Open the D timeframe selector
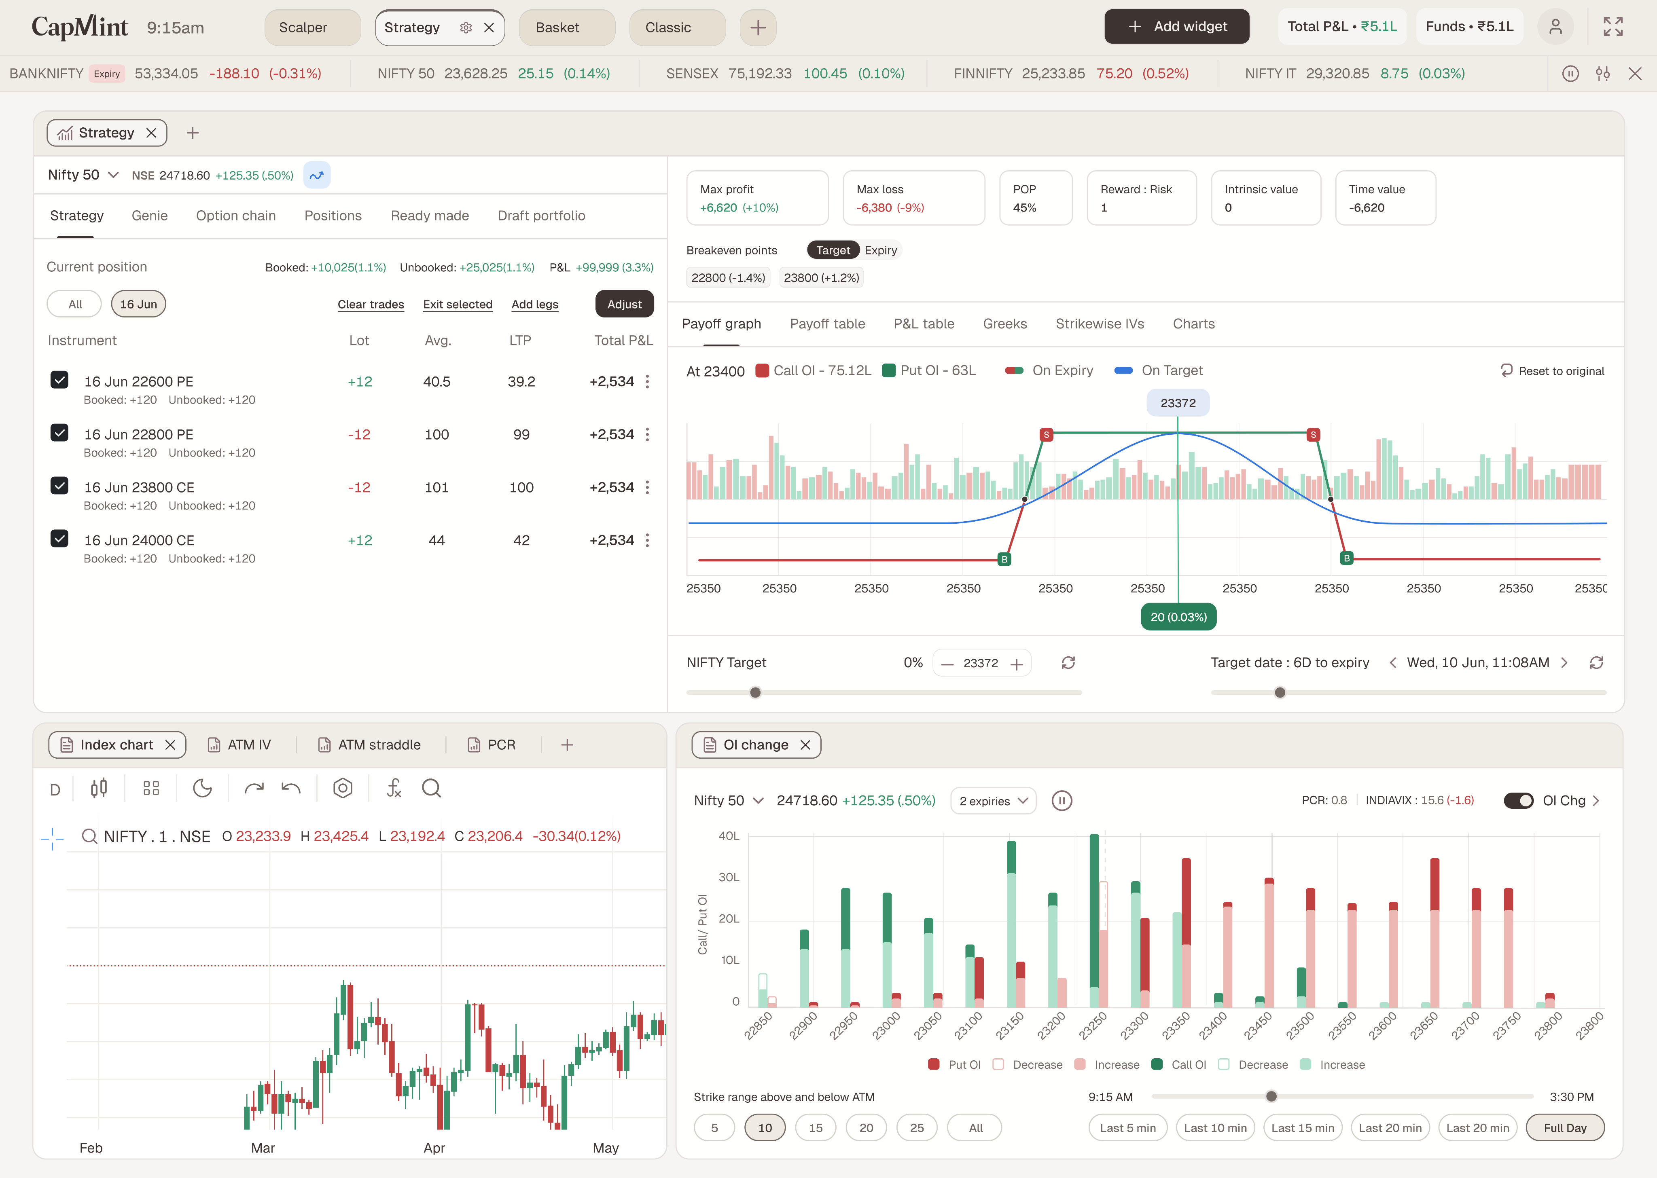 tap(55, 789)
